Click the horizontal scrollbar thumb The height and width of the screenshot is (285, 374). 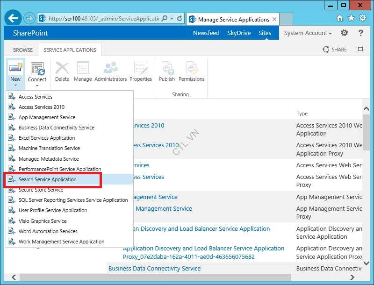click(x=155, y=277)
